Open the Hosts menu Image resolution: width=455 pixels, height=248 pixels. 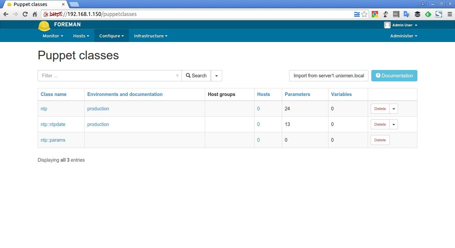[81, 36]
